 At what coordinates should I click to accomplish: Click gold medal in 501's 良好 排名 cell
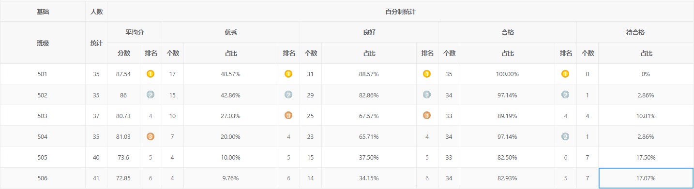[427, 74]
